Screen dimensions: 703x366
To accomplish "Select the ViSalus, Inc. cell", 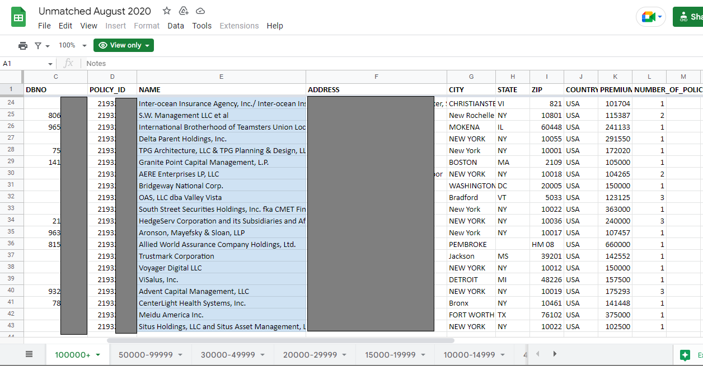I will click(221, 279).
